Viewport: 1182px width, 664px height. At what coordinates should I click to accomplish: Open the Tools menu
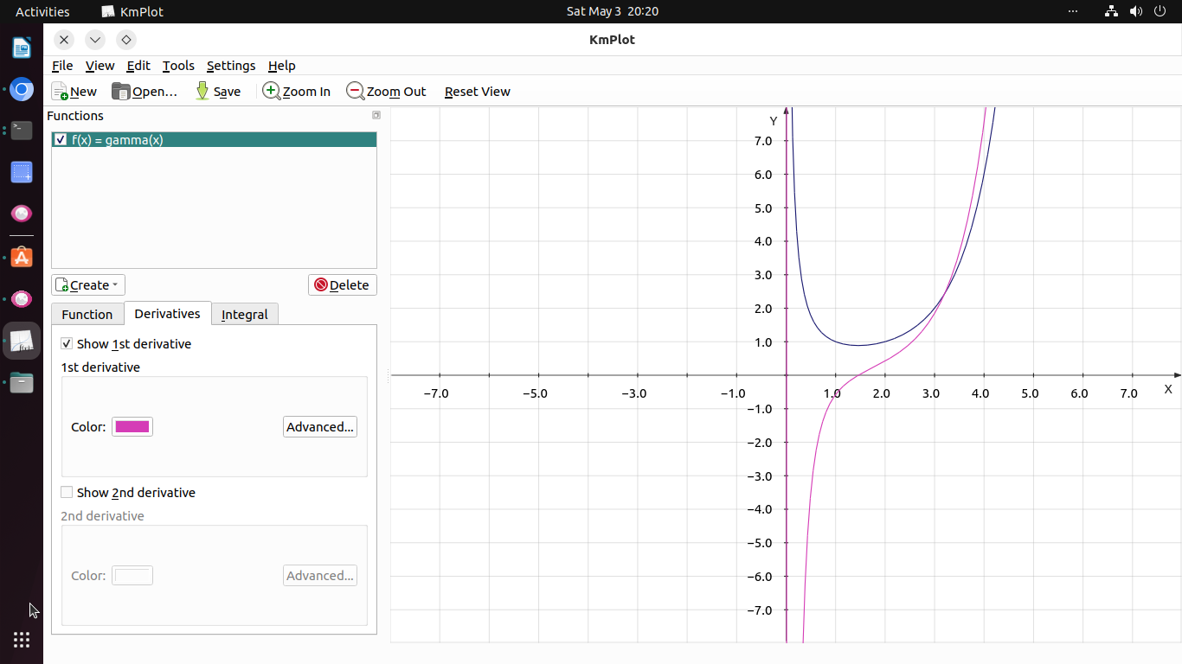point(178,66)
